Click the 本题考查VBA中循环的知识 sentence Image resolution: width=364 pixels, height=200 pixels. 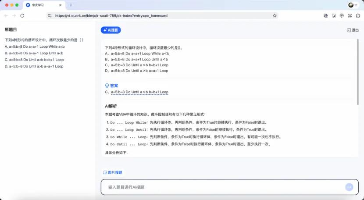tap(155, 114)
